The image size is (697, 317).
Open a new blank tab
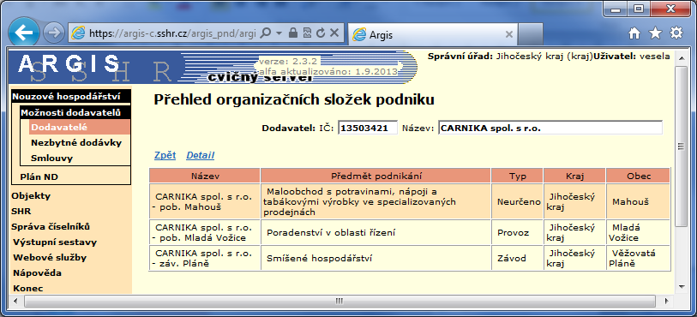(x=531, y=34)
